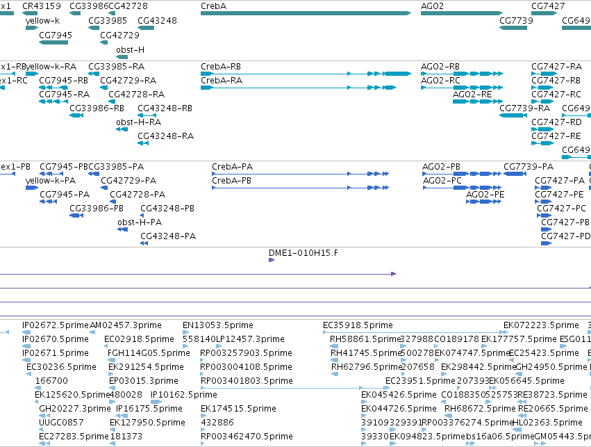The height and width of the screenshot is (447, 591).
Task: Select the CG7427 gene label
Action: (x=548, y=6)
